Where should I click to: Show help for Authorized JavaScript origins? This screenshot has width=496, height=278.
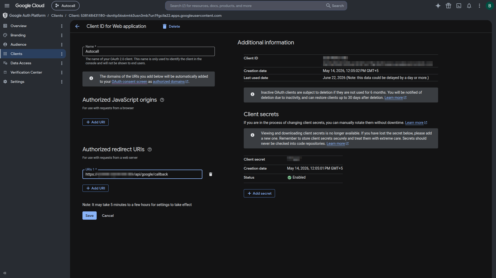[x=162, y=100]
